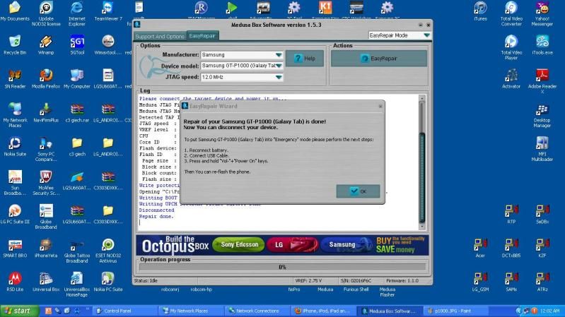Launch Mozilla Firefox desktop icon
The width and height of the screenshot is (565, 317).
pos(46,79)
